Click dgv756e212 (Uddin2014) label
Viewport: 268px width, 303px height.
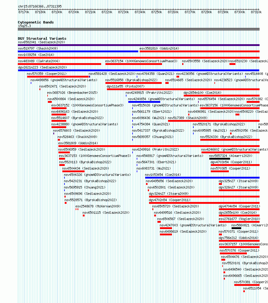click(238, 238)
